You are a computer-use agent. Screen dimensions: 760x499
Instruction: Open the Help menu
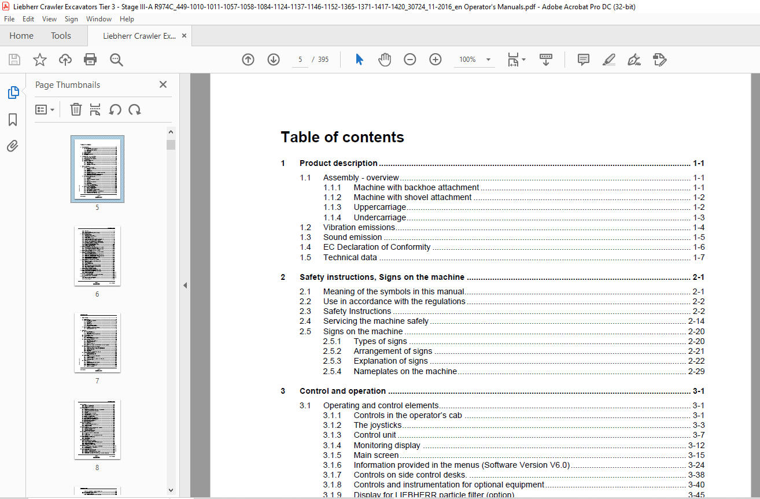(x=127, y=19)
